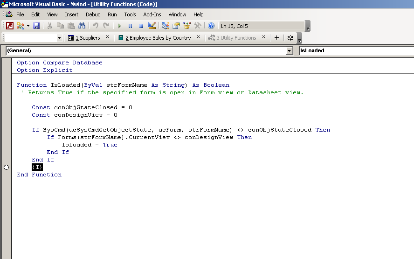The width and height of the screenshot is (414, 259).
Task: Click the breakpoint circle in margin
Action: 7,167
